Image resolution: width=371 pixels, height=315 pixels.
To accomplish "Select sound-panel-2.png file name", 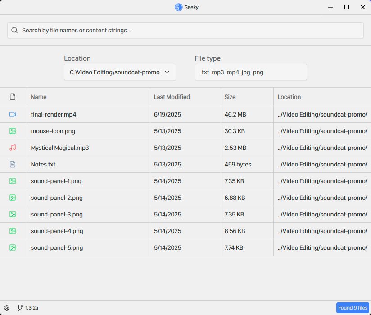I will pyautogui.click(x=57, y=198).
